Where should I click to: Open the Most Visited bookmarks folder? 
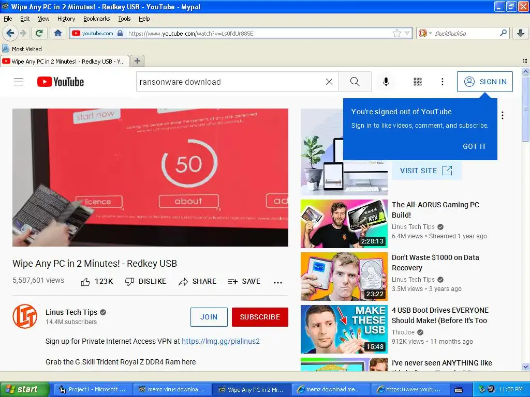pos(22,49)
